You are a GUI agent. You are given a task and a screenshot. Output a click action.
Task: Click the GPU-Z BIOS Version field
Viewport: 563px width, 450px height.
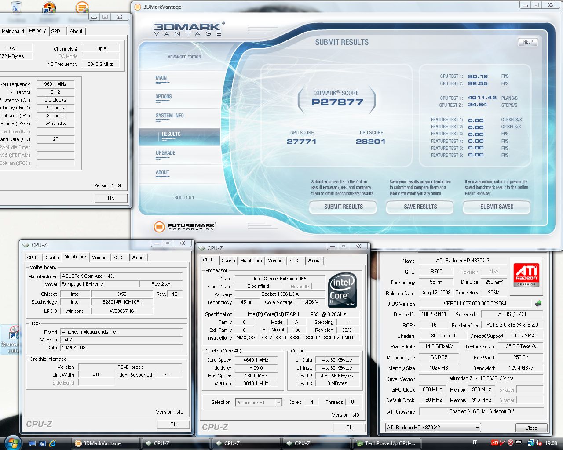coord(475,304)
